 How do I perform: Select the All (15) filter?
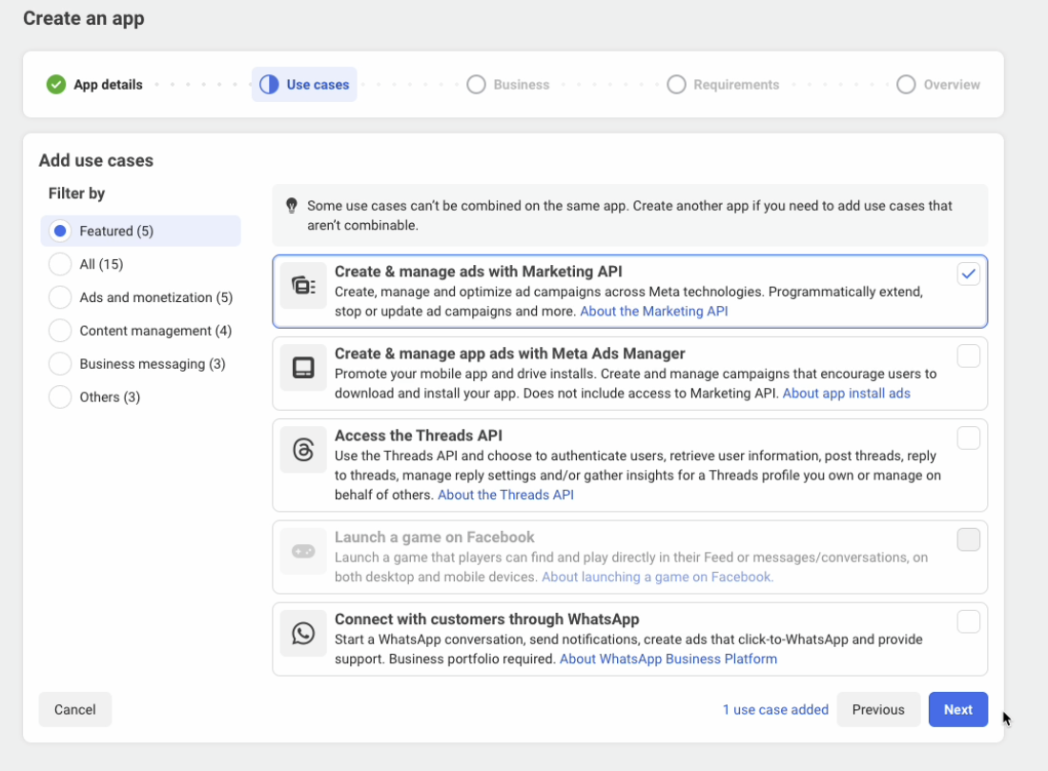(86, 265)
